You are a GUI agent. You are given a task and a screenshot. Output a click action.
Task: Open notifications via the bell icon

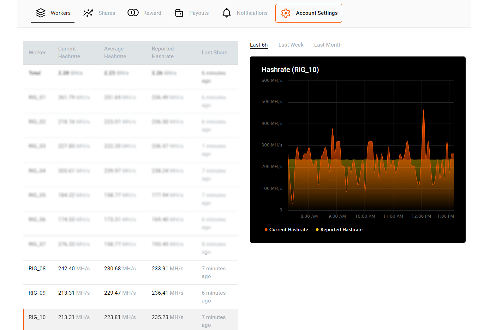[x=226, y=12]
